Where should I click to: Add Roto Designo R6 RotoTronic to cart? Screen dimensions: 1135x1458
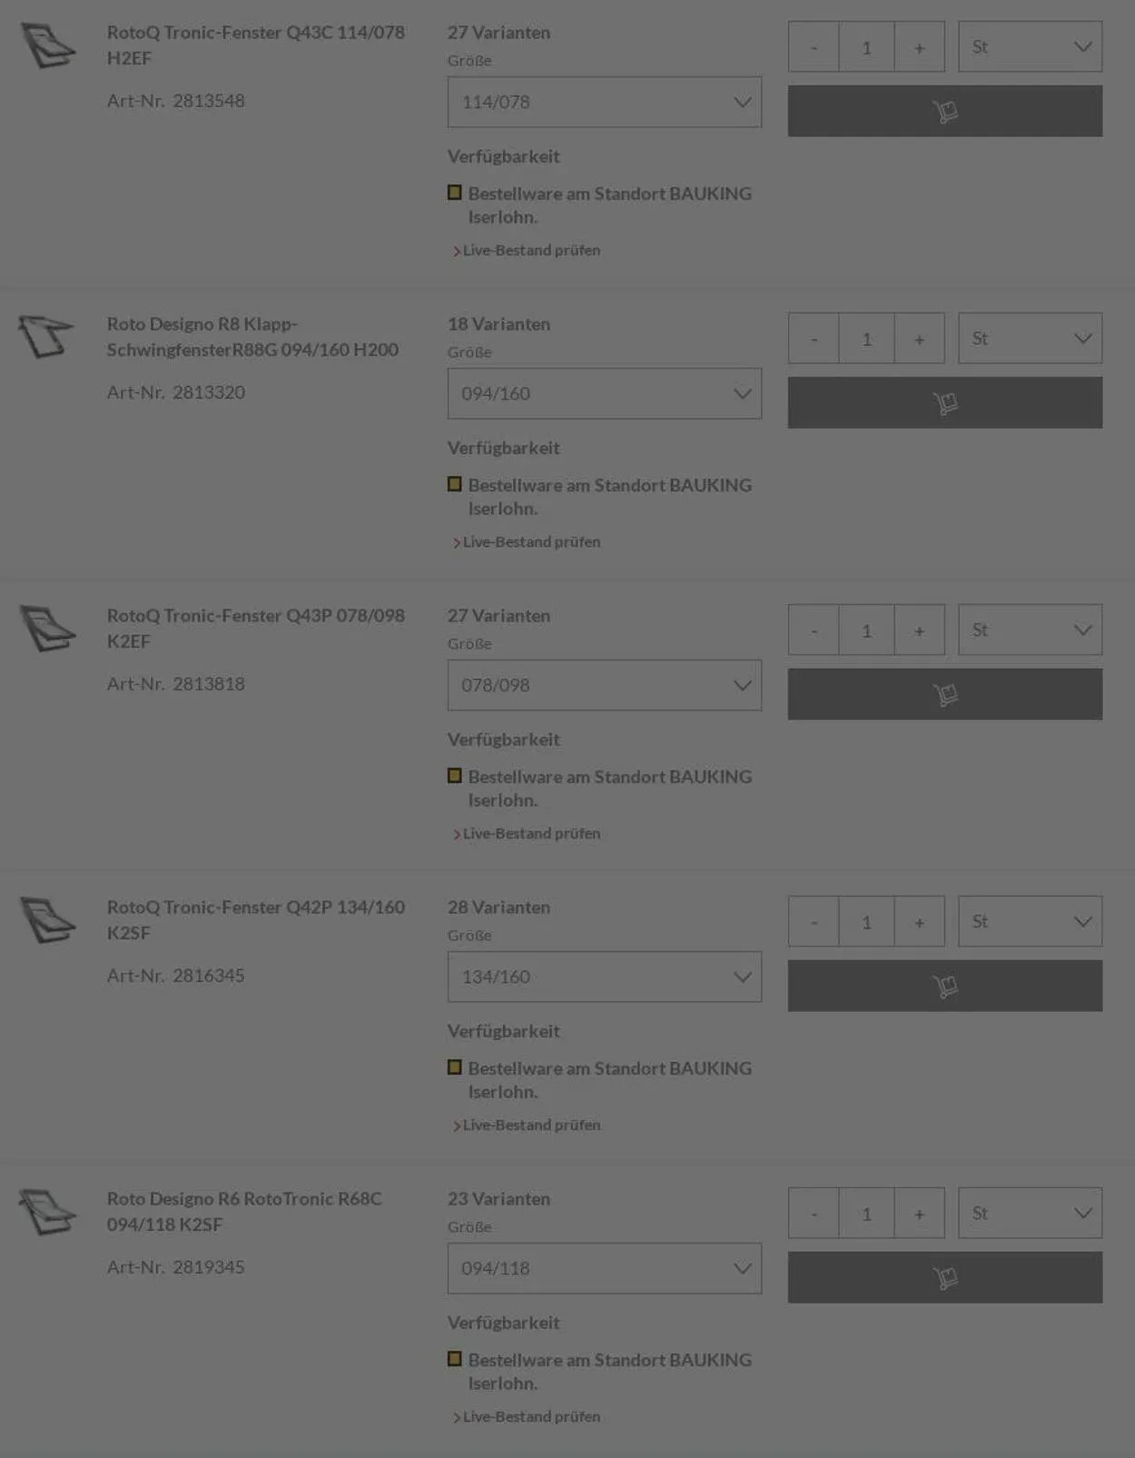click(x=944, y=1277)
